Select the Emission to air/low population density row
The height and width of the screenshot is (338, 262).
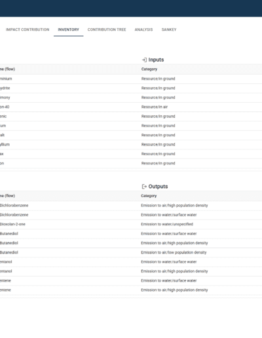click(131, 252)
